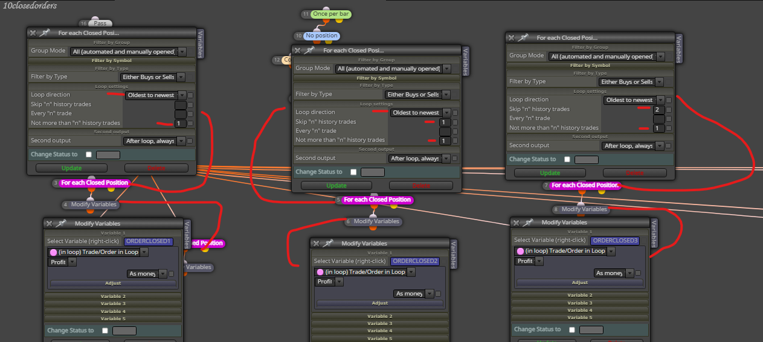Select the No position block number 10
The height and width of the screenshot is (342, 763).
[317, 36]
